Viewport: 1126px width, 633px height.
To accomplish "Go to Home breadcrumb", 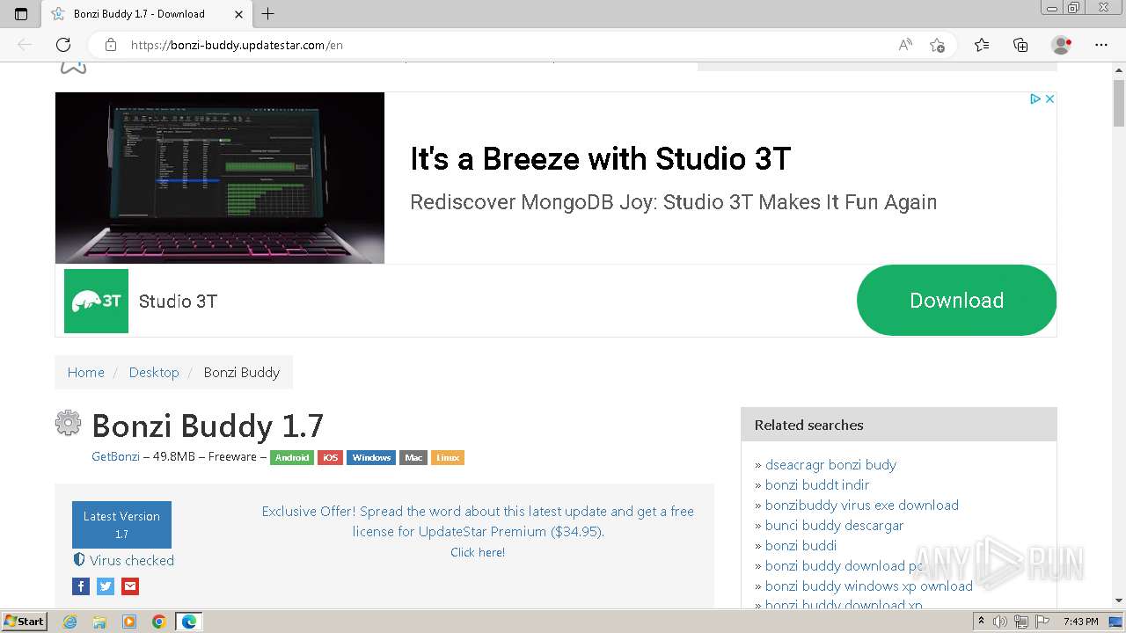I will click(86, 372).
